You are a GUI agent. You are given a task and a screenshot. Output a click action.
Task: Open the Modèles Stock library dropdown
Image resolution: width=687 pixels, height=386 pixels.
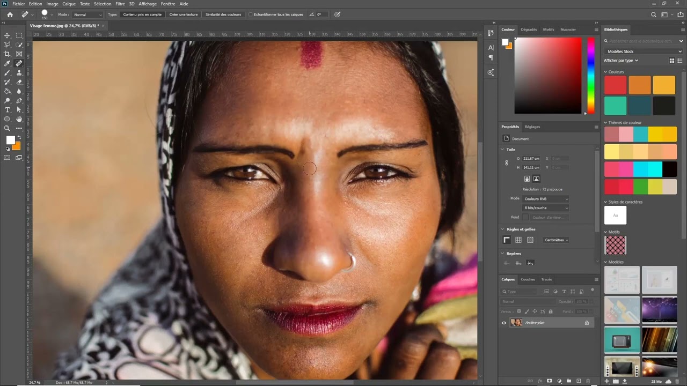click(644, 51)
